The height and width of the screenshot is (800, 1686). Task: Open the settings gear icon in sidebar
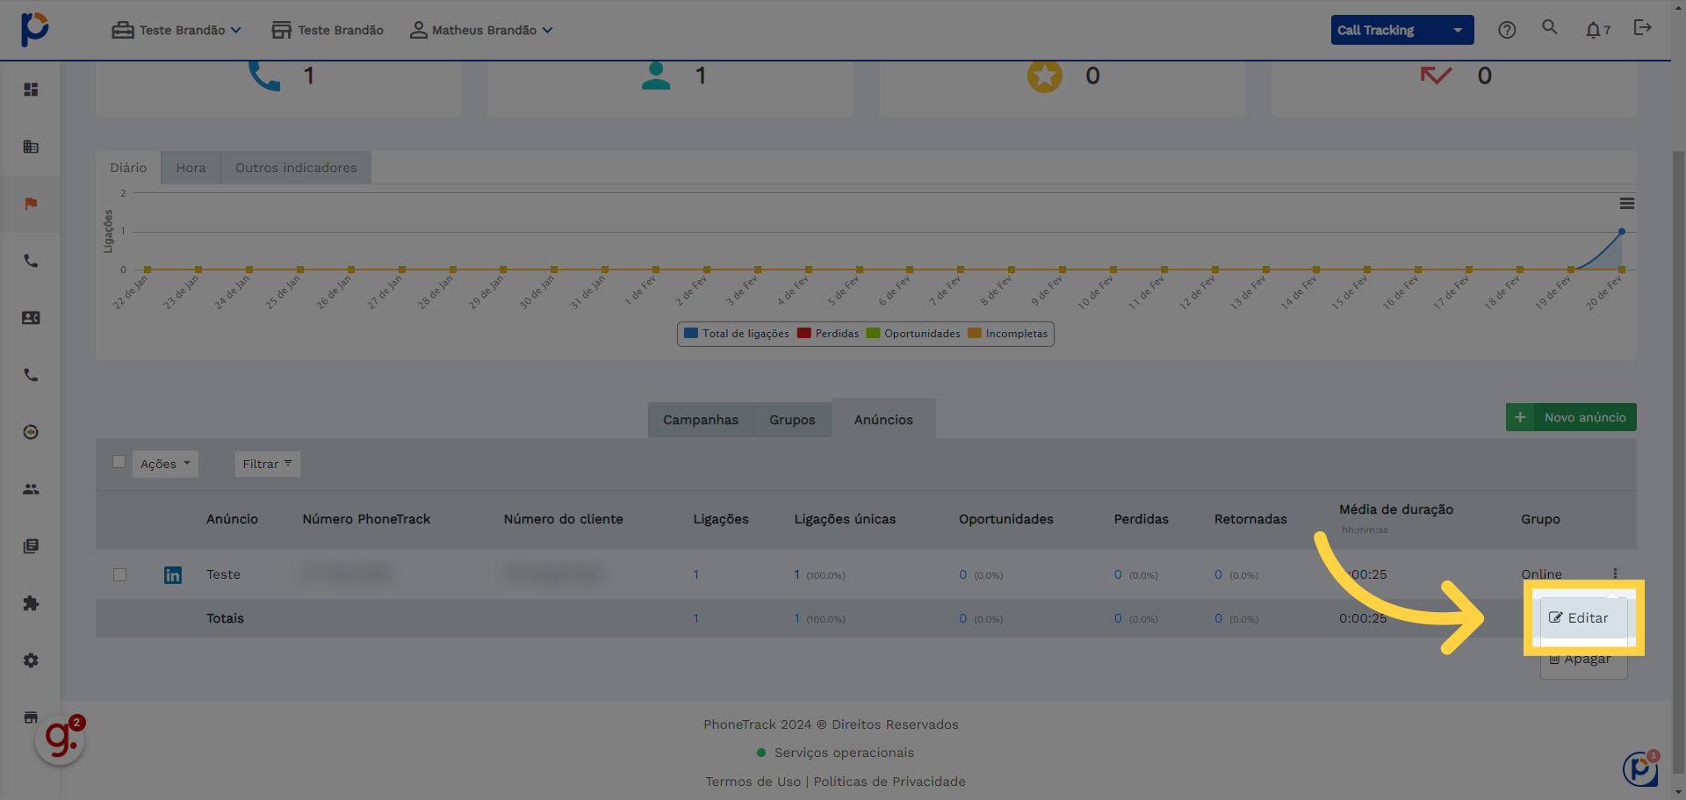point(31,660)
